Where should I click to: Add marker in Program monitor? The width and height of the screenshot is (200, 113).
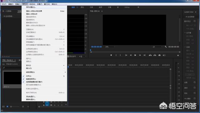click(111, 55)
